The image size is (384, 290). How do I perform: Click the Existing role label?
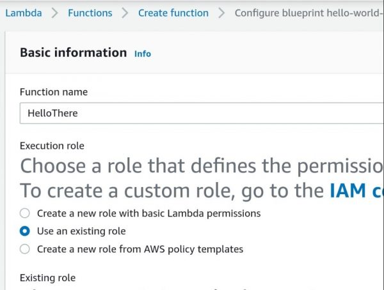pyautogui.click(x=47, y=278)
